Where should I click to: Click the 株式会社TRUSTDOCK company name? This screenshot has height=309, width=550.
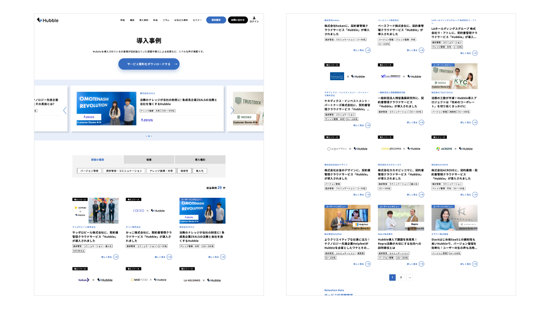click(442, 92)
